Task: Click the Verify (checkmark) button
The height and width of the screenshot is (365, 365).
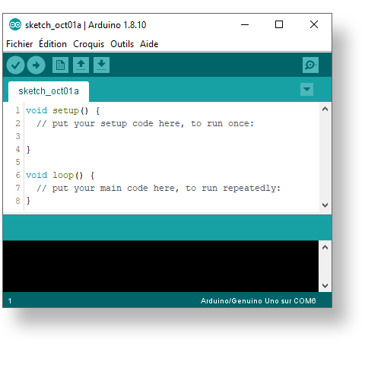Action: click(15, 65)
